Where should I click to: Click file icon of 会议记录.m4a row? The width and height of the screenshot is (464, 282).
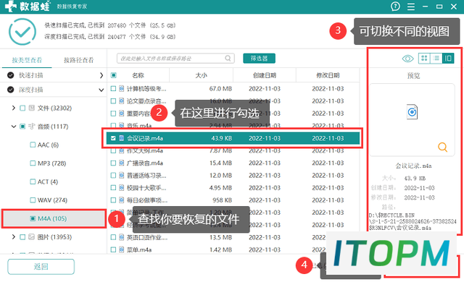(x=121, y=138)
